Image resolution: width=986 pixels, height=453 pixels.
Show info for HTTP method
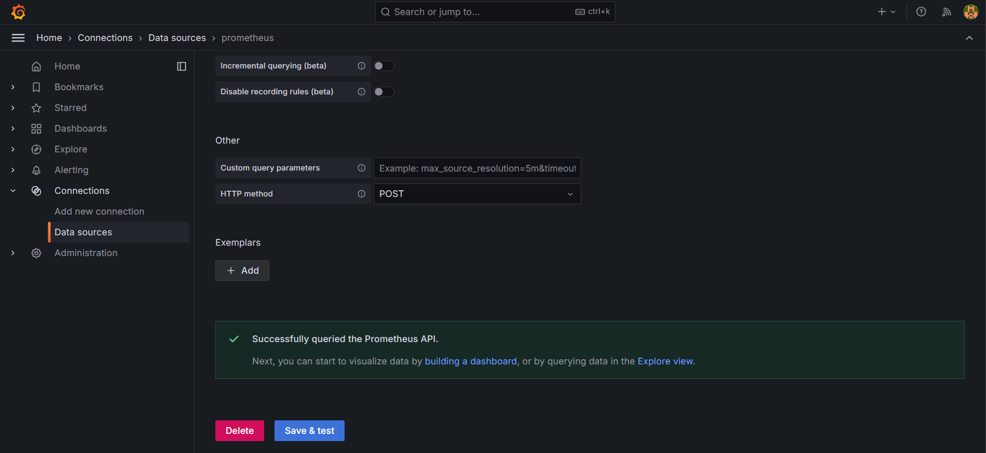[362, 194]
